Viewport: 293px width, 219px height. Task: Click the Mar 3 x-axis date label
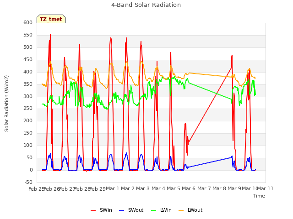(x=143, y=188)
